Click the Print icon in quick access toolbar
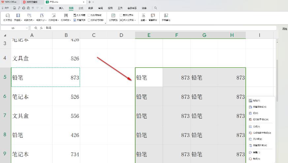The width and height of the screenshot is (288, 163). coord(24,8)
